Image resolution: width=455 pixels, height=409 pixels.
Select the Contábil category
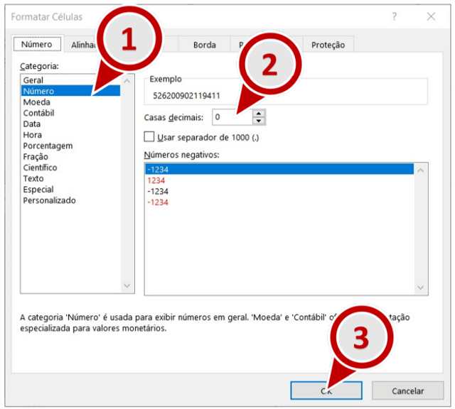click(x=39, y=113)
